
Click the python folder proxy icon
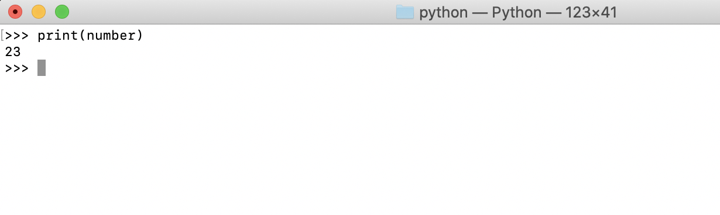coord(405,12)
